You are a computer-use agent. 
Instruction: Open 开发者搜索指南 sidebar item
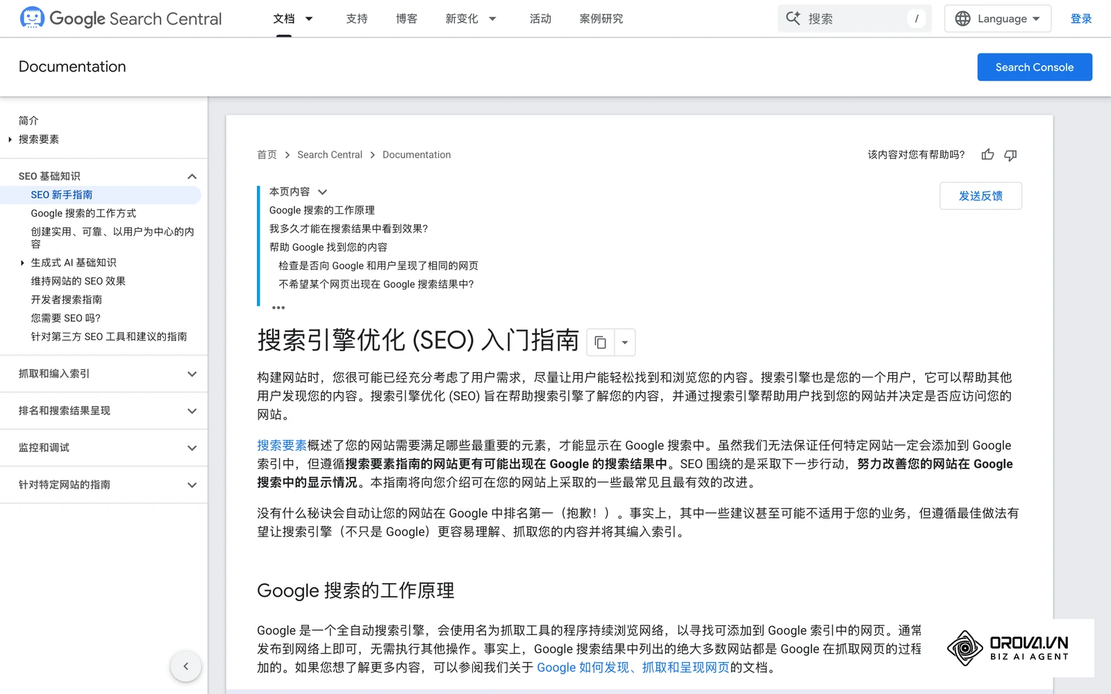coord(67,300)
